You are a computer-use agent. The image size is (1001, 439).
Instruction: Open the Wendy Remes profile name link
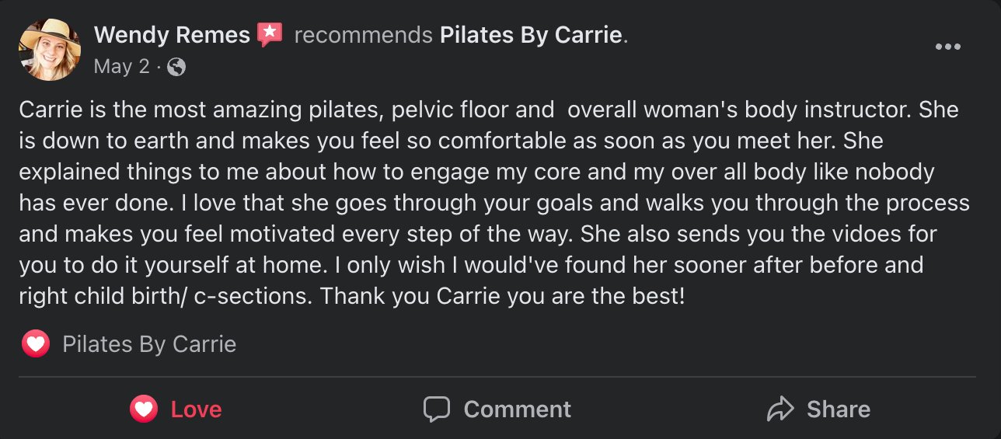point(172,35)
